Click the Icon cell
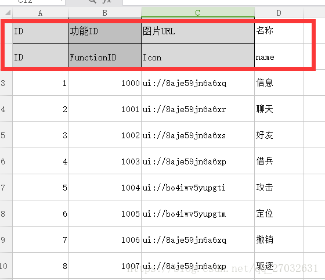 click(x=198, y=56)
